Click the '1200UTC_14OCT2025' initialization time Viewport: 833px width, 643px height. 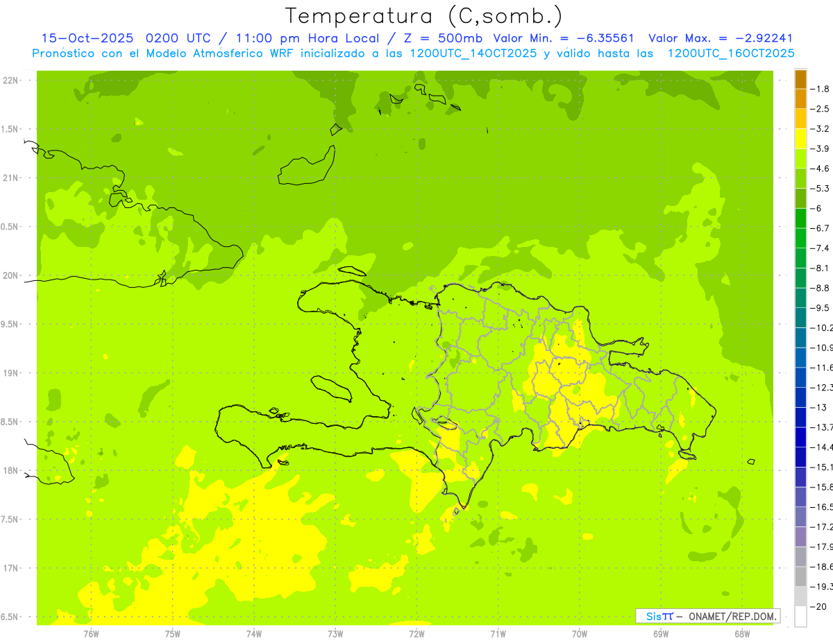473,53
